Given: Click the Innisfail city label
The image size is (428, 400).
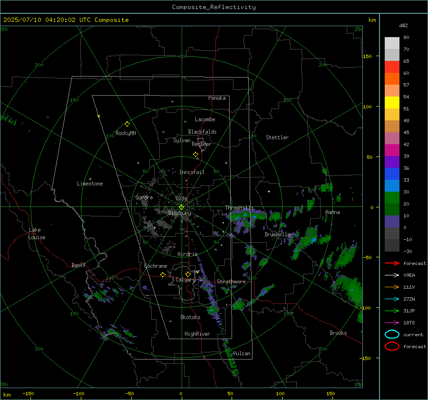Looking at the screenshot, I should point(192,172).
